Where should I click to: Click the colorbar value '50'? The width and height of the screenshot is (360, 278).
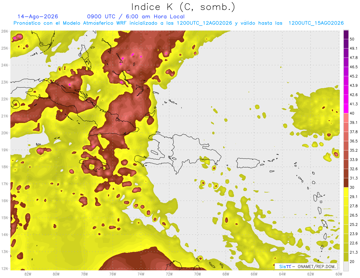[x=352, y=39]
